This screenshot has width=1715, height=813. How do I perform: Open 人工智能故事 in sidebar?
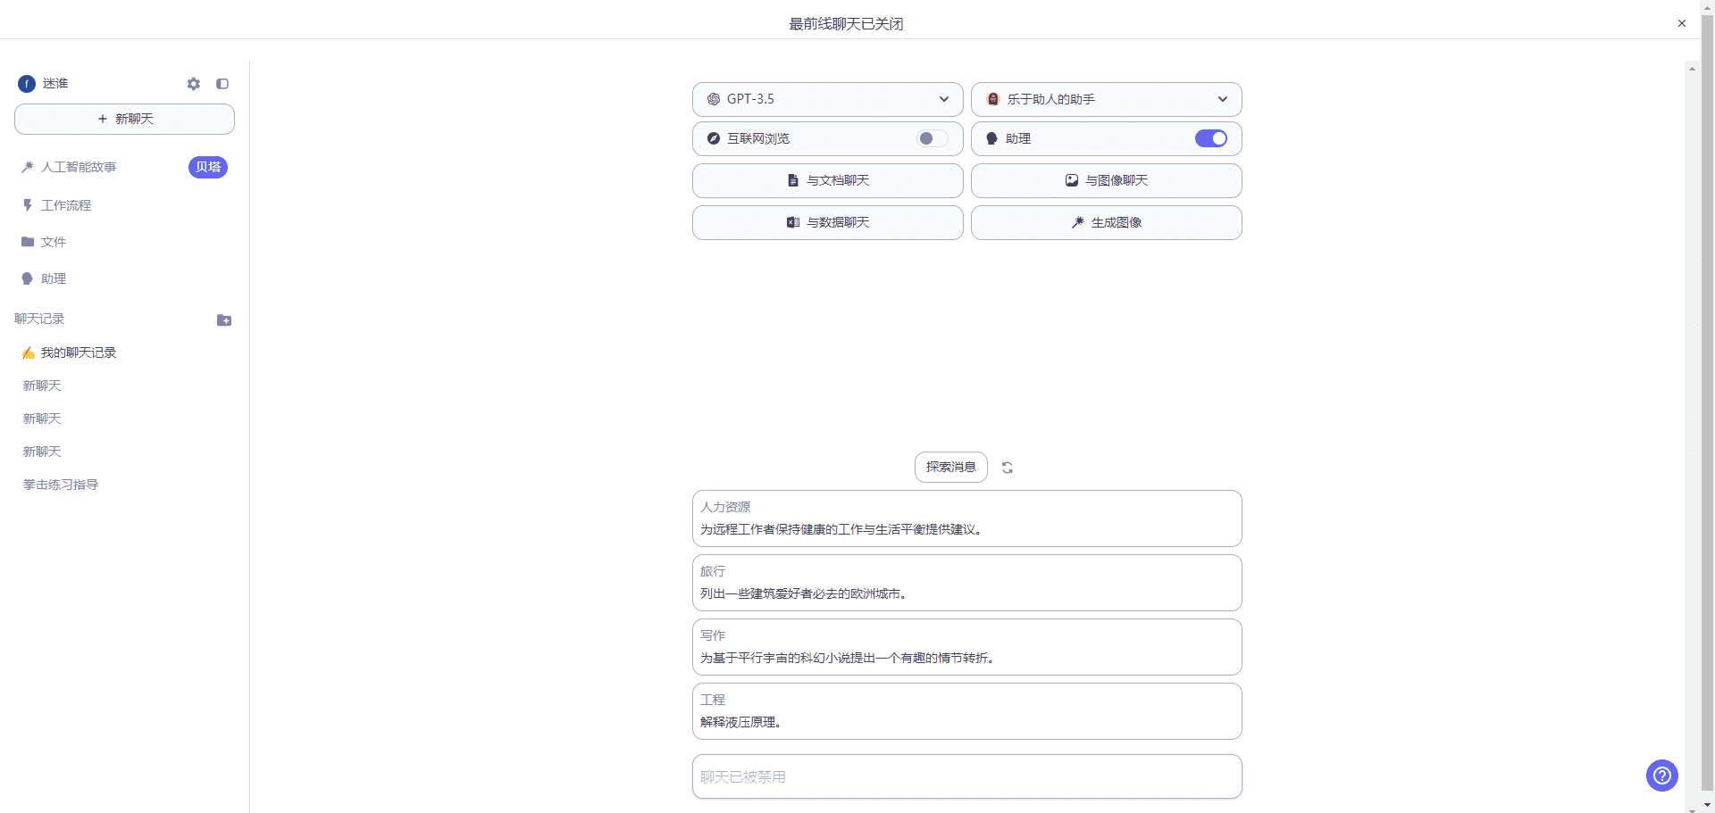click(x=79, y=167)
